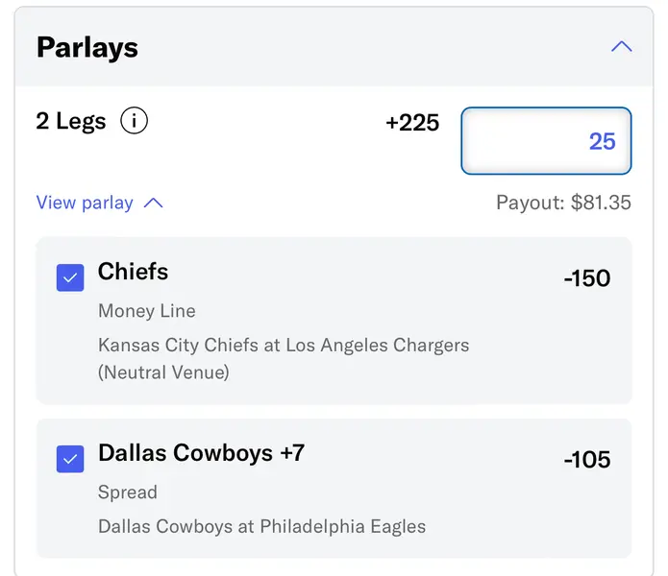Collapse the Parlays section chevron
Image resolution: width=668 pixels, height=576 pixels.
(x=621, y=47)
